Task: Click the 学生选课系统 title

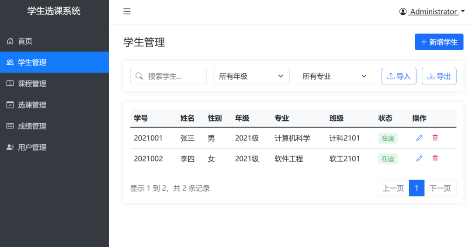Action: click(54, 11)
